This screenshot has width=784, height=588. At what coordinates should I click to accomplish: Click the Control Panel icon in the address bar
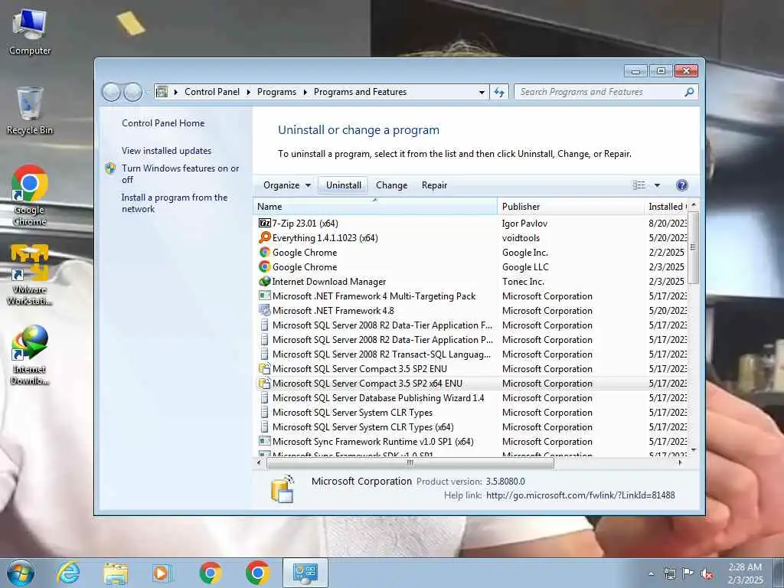[162, 92]
